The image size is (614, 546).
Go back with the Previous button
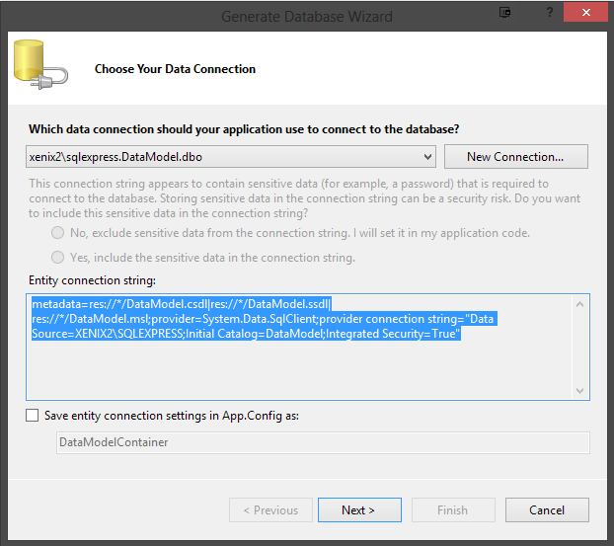(271, 510)
